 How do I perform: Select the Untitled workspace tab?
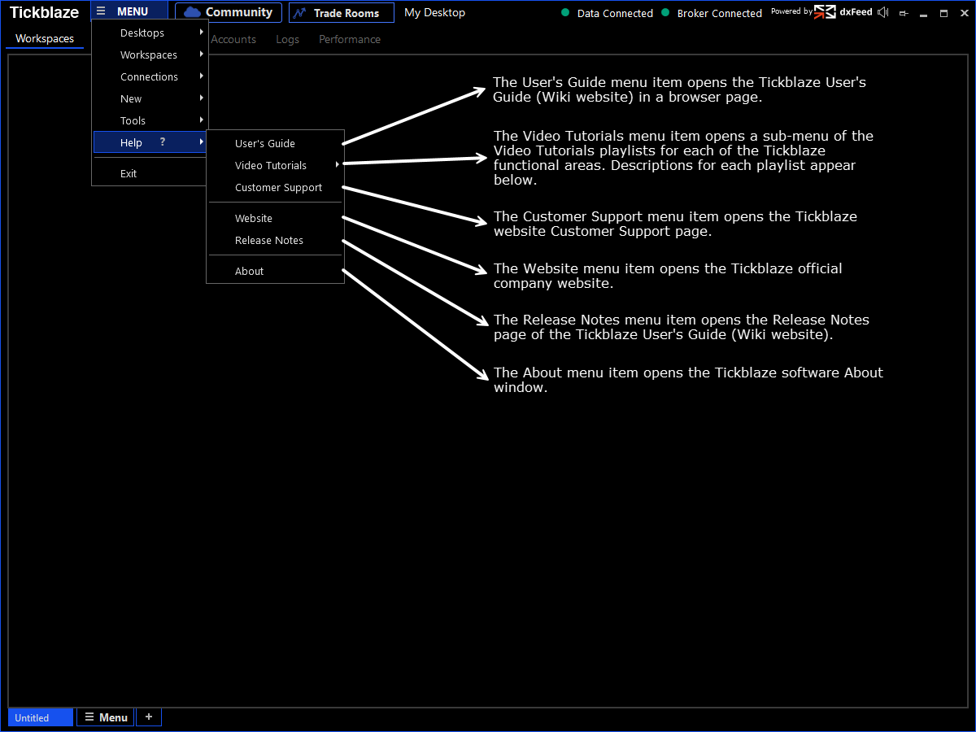click(40, 717)
